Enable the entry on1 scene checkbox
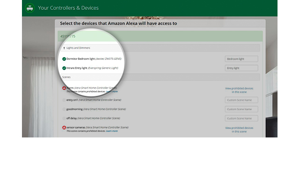The height and width of the screenshot is (173, 299). pos(64,100)
